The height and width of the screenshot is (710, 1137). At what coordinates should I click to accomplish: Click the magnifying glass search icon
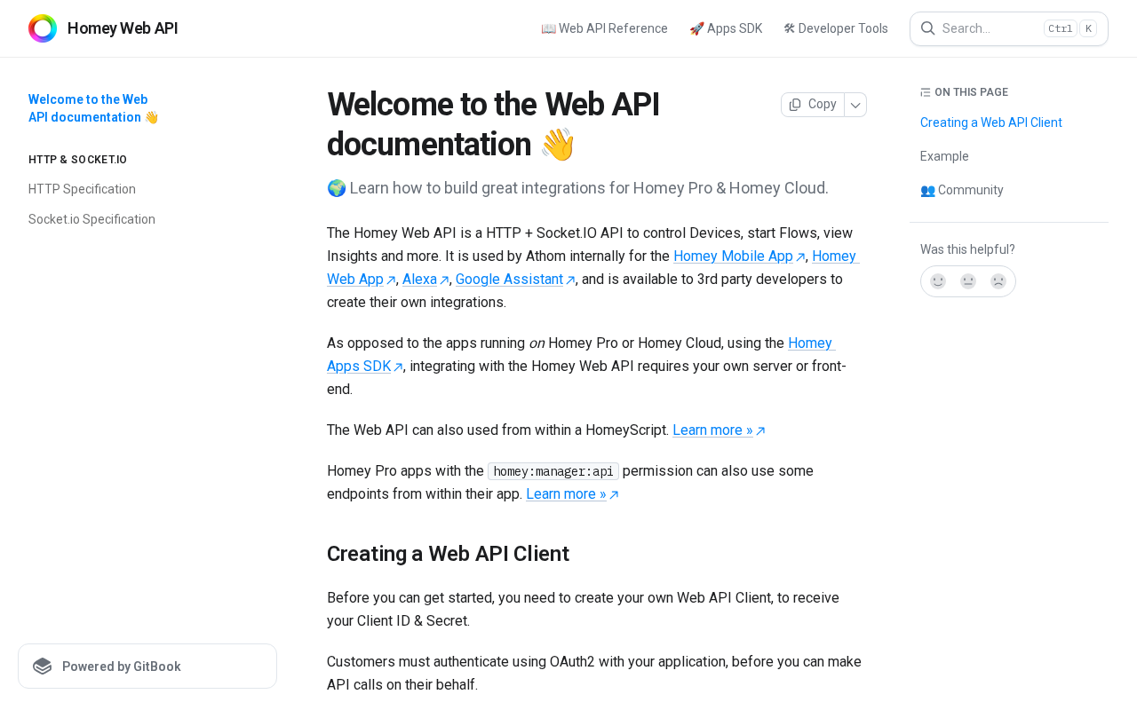927,28
